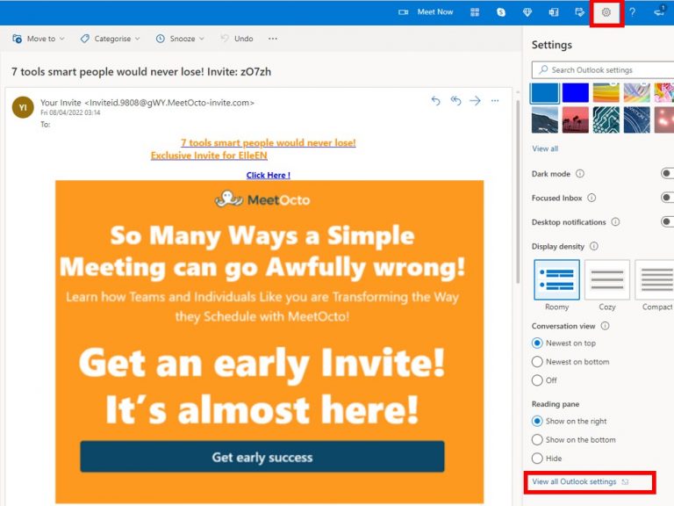674x506 pixels.
Task: Choose the rainbow stripes theme swatch
Action: click(606, 93)
